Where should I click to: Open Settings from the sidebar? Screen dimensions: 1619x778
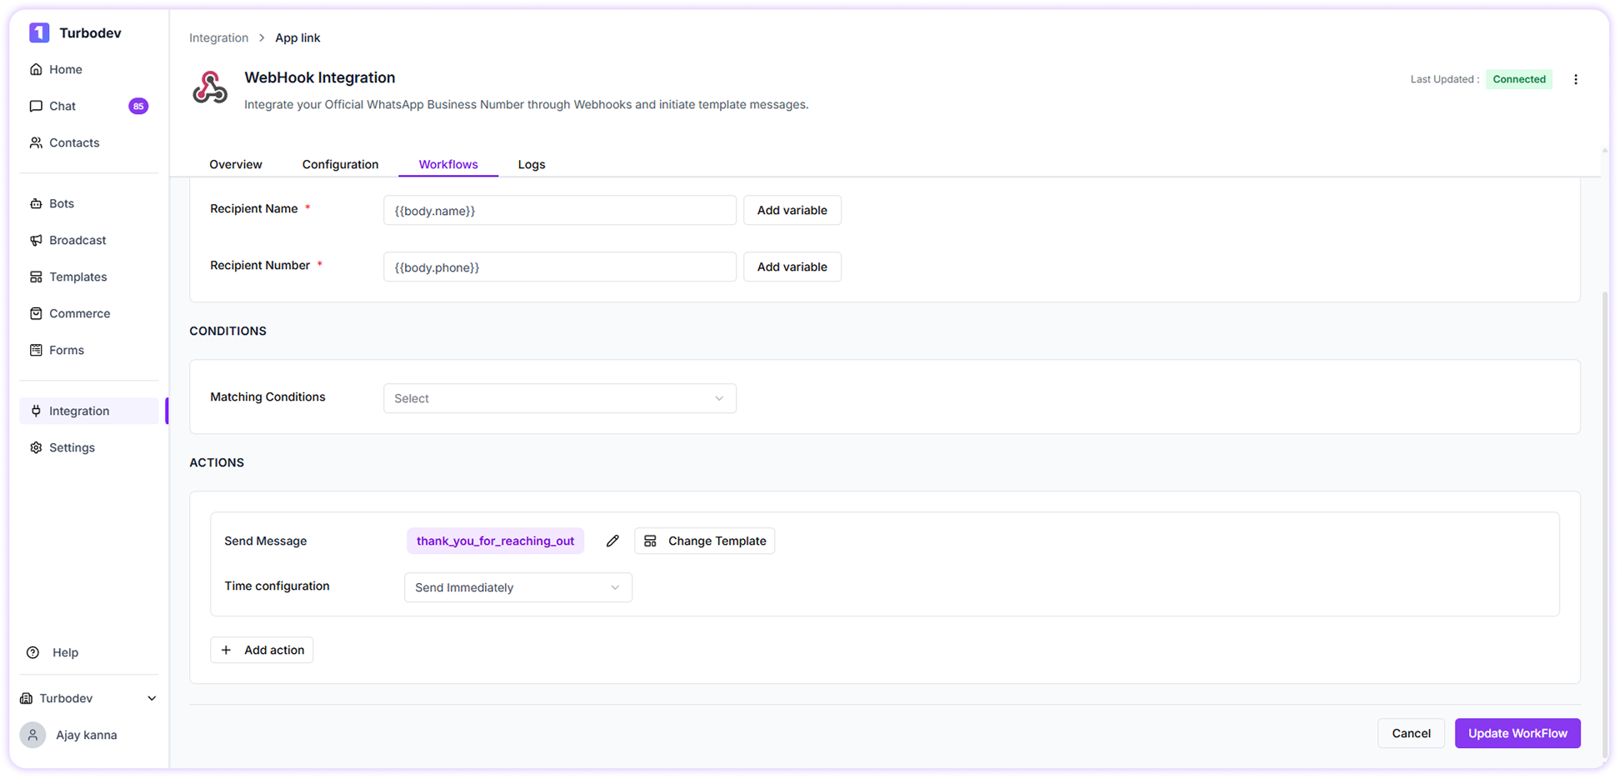pyautogui.click(x=72, y=447)
